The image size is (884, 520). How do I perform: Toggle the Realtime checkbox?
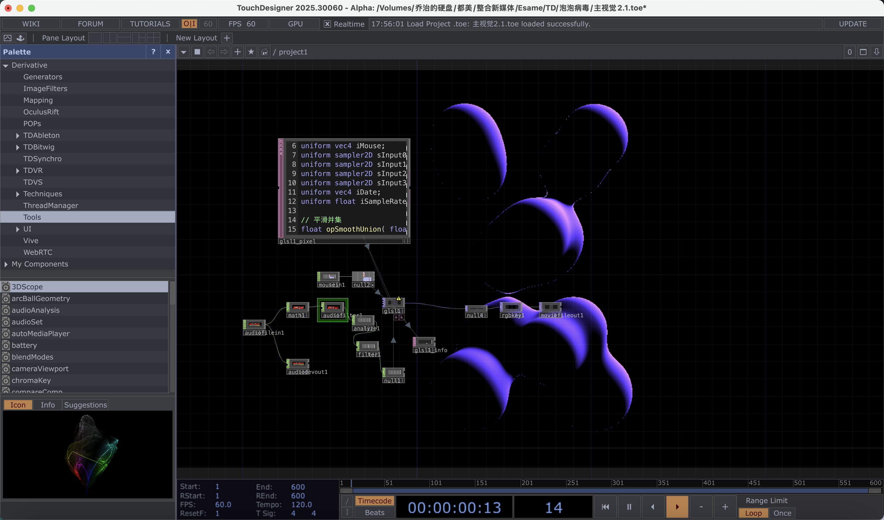click(x=327, y=24)
